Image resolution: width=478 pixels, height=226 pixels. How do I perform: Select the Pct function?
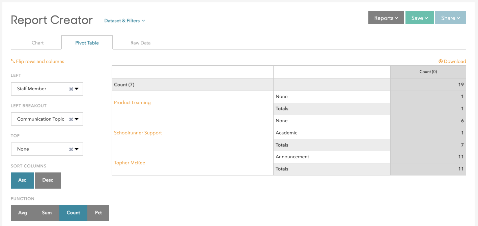point(98,213)
